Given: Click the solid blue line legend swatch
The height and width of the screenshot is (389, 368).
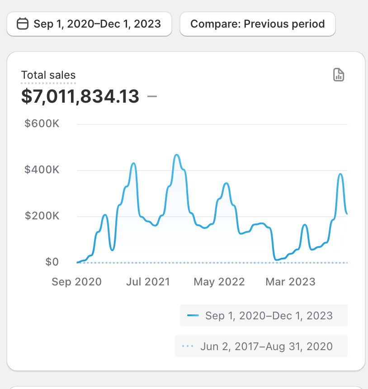Looking at the screenshot, I should coord(193,315).
